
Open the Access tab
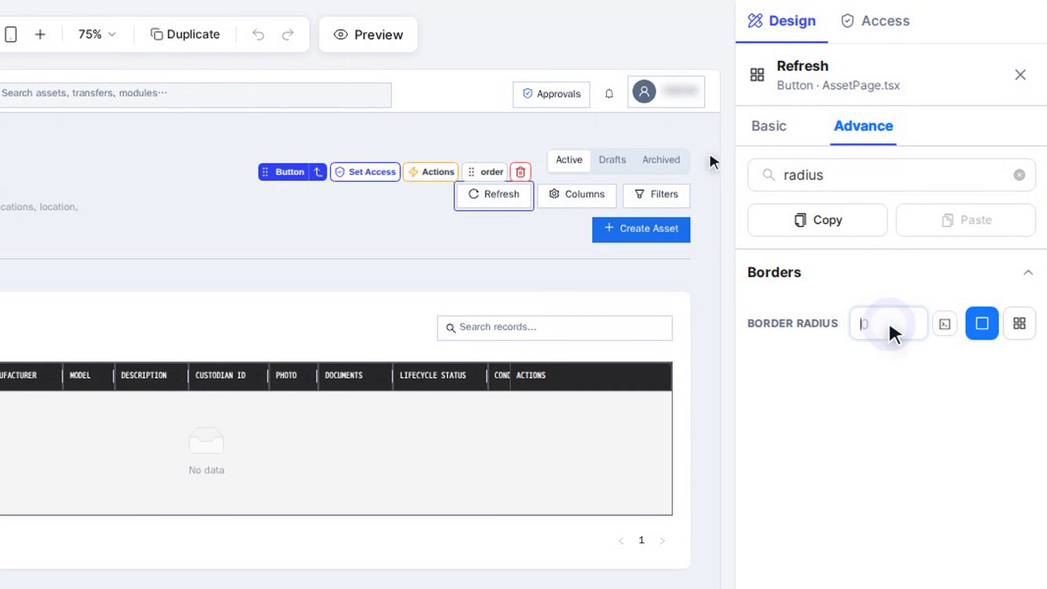click(x=875, y=21)
